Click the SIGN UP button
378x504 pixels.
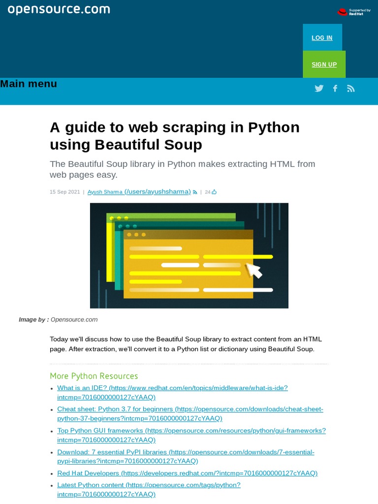point(324,64)
